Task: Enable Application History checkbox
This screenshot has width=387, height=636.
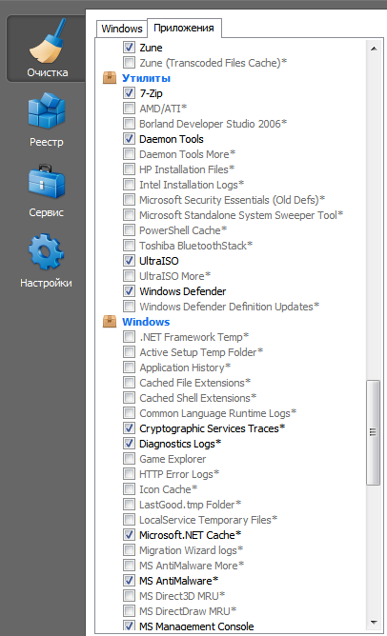Action: [129, 368]
